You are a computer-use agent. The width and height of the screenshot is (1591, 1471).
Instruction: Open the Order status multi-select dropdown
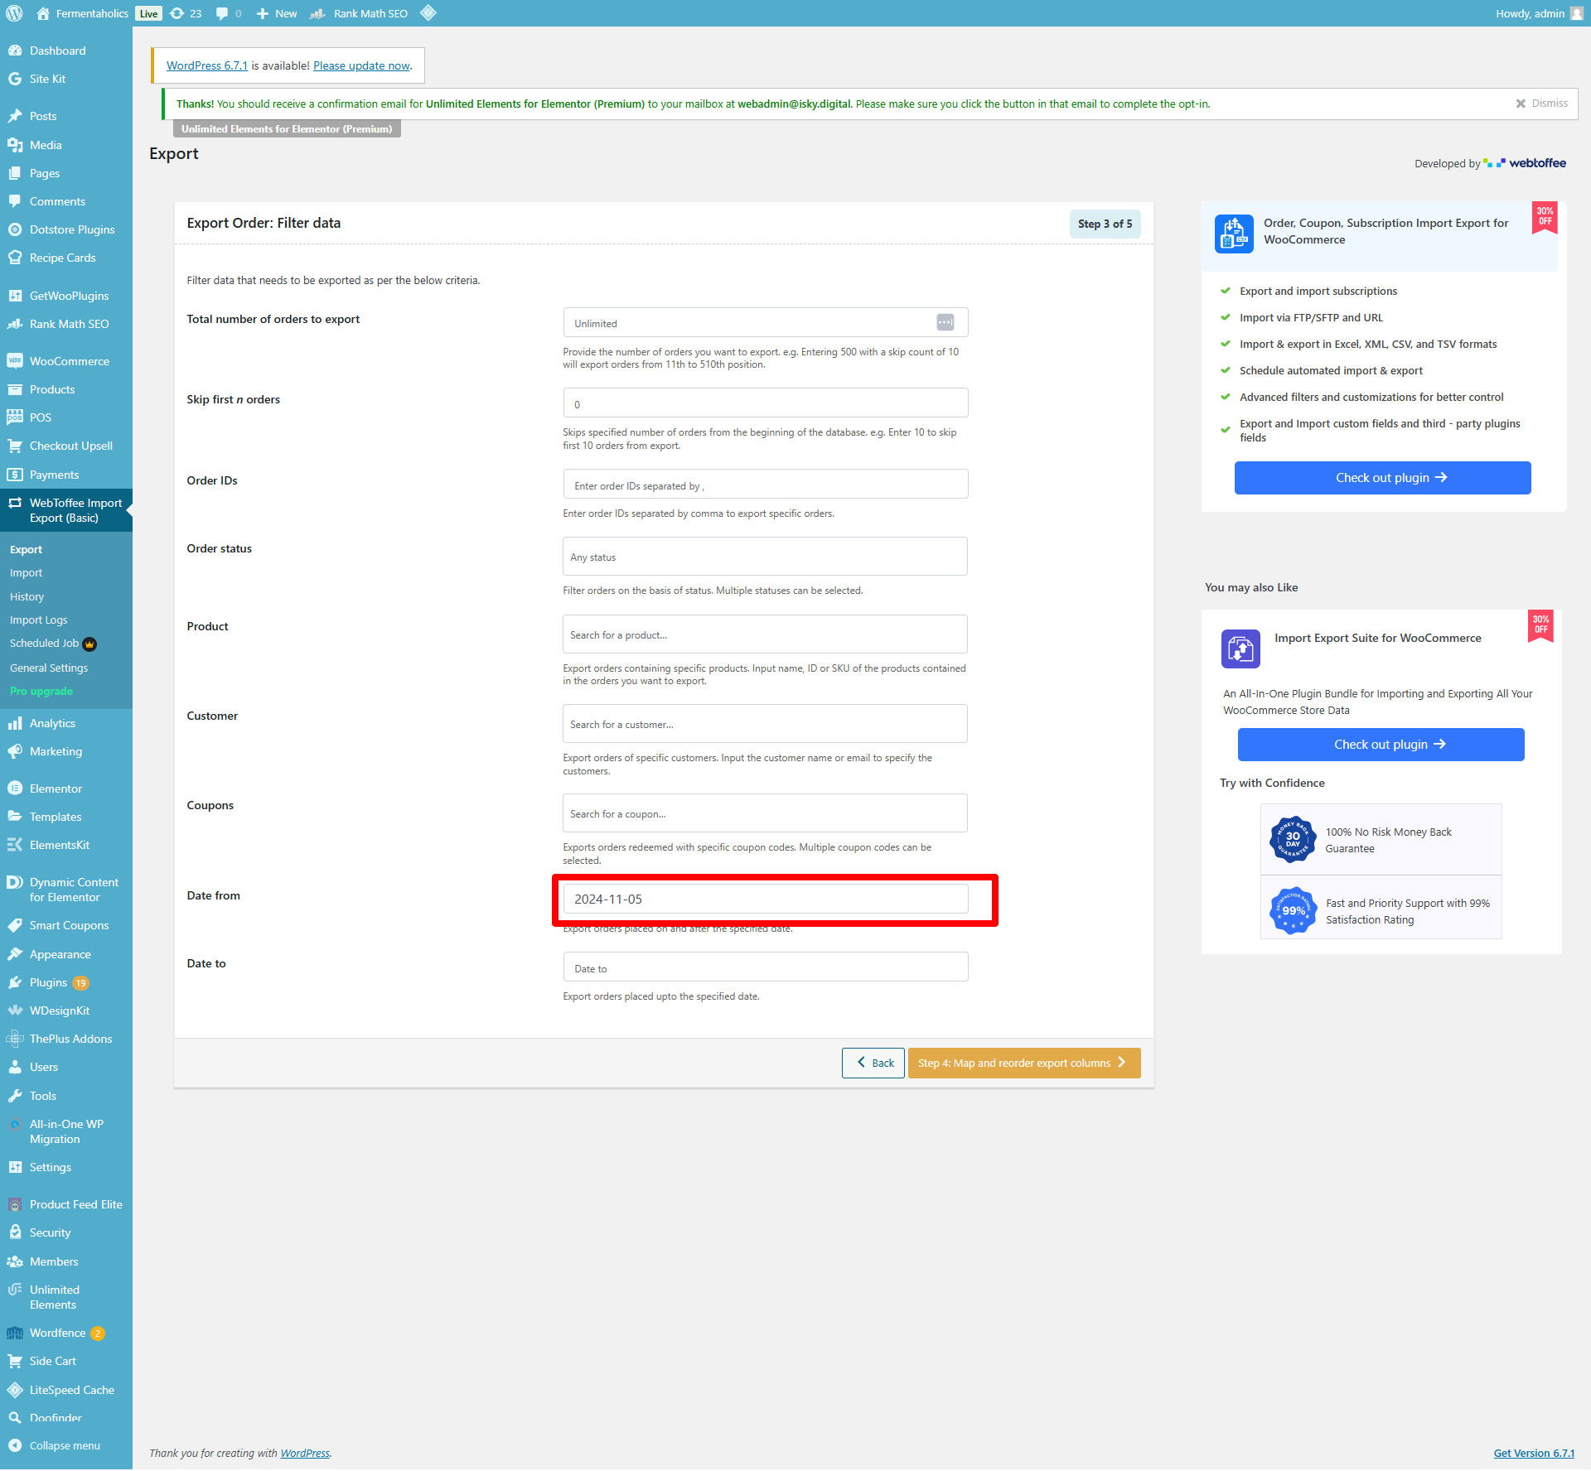(x=765, y=557)
